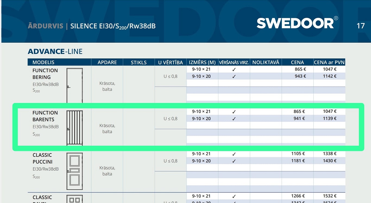This screenshot has width=371, height=203.
Task: Click the CLASSIC PUCCINI model name
Action: [x=43, y=158]
